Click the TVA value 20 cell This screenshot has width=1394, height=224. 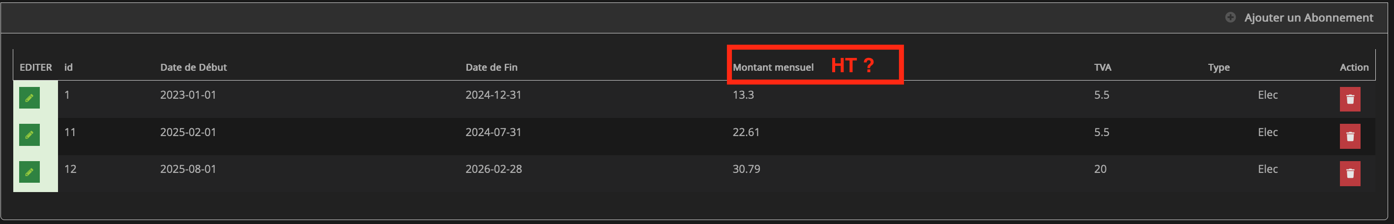pyautogui.click(x=1100, y=169)
